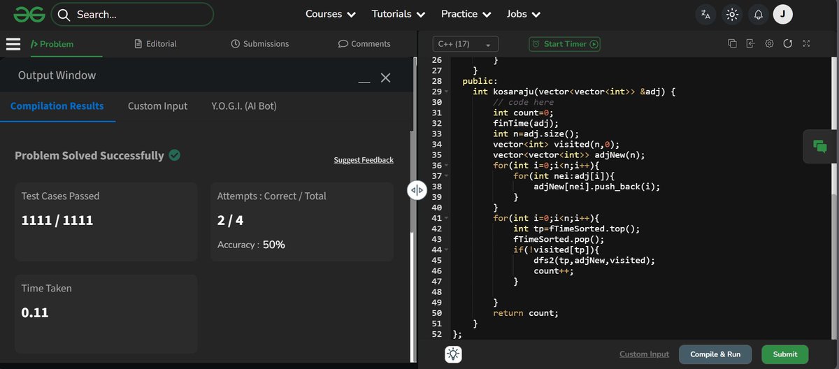Image resolution: width=839 pixels, height=369 pixels.
Task: Collapse code fold at line 41
Action: click(446, 218)
